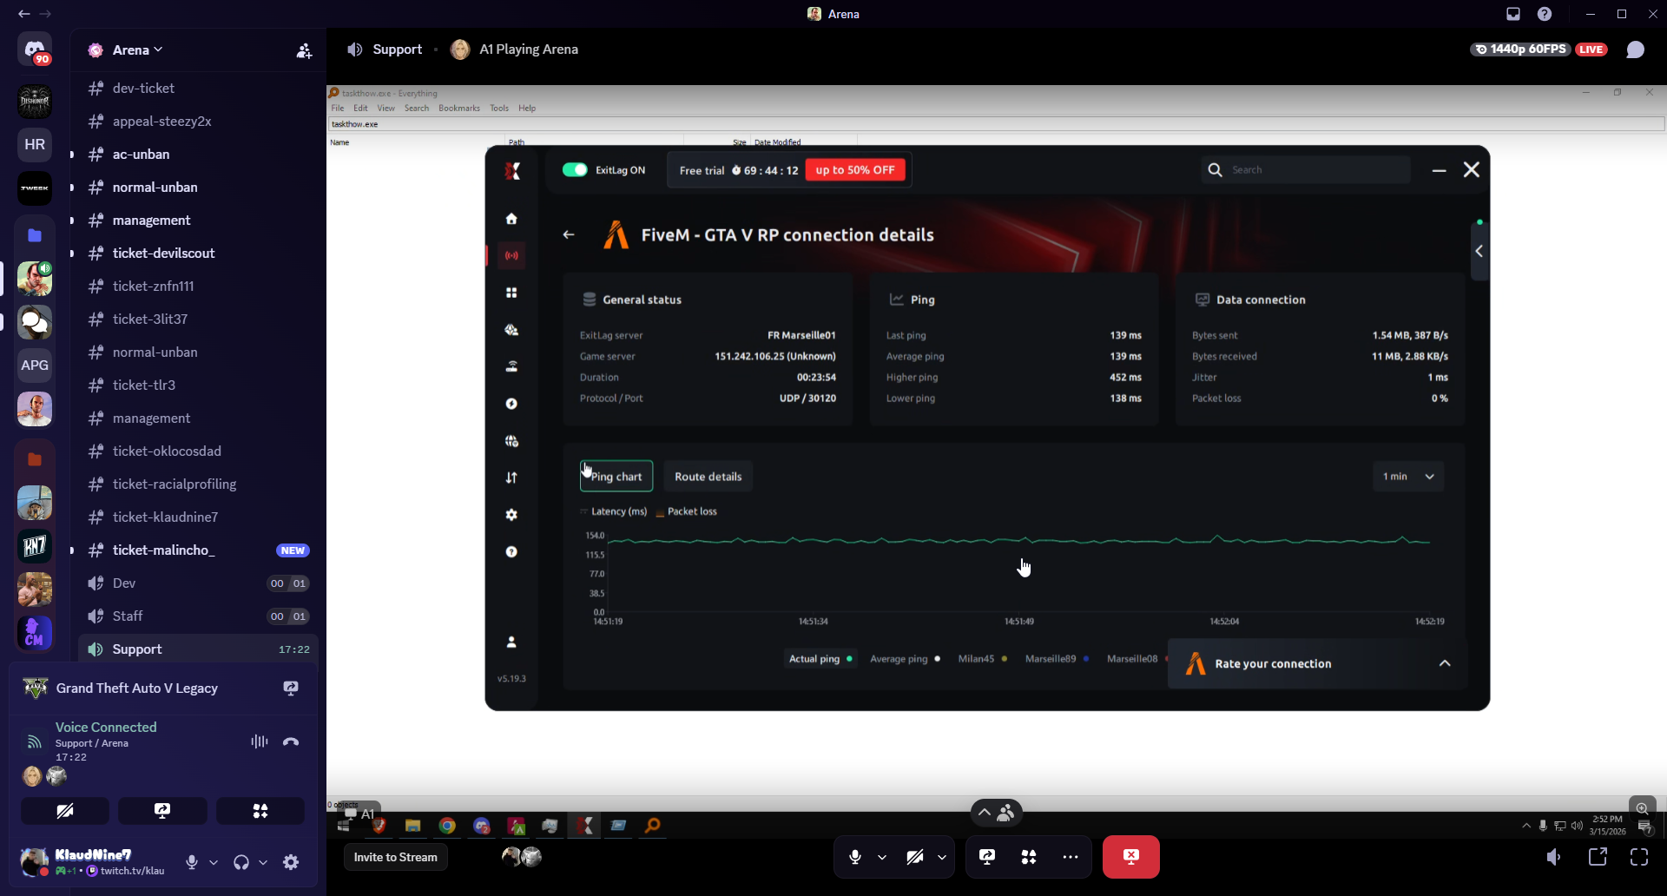Viewport: 1667px width, 896px height.
Task: Toggle the ExitLag ON switch
Action: click(575, 170)
